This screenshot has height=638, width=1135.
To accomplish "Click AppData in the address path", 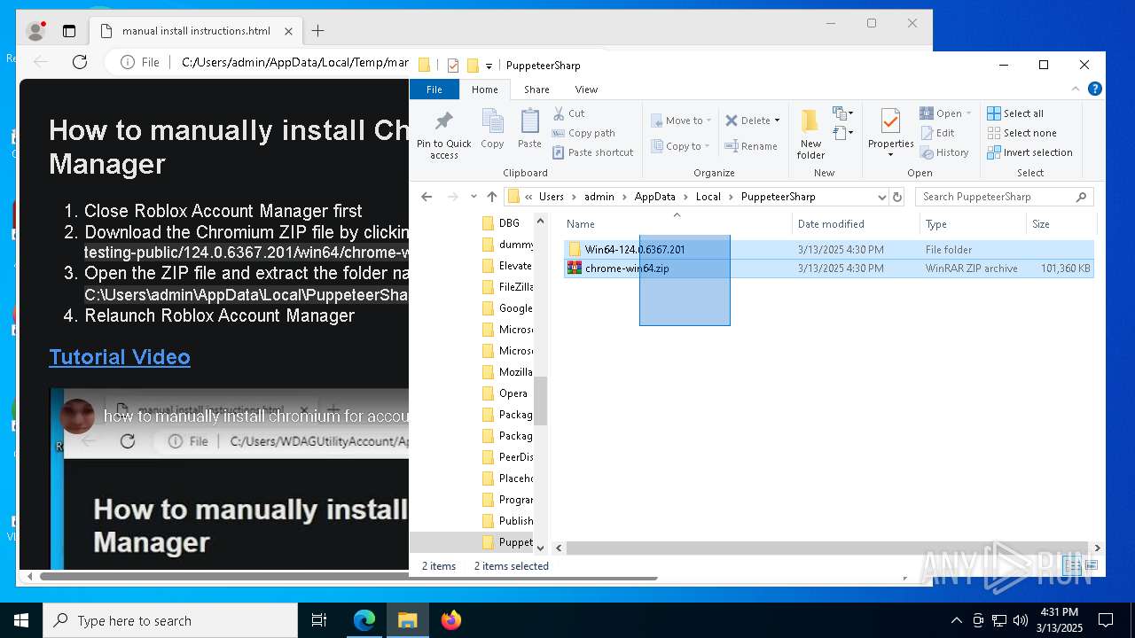I will click(x=654, y=197).
